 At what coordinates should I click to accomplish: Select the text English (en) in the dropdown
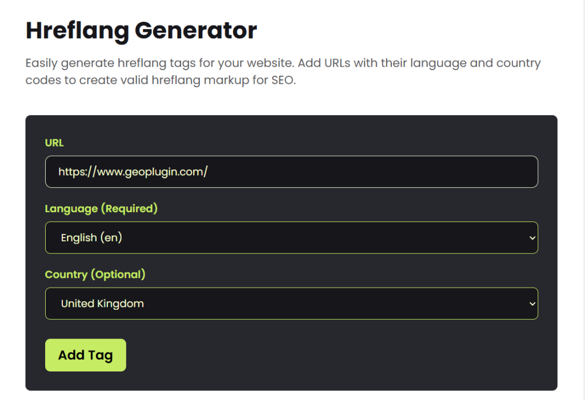91,237
